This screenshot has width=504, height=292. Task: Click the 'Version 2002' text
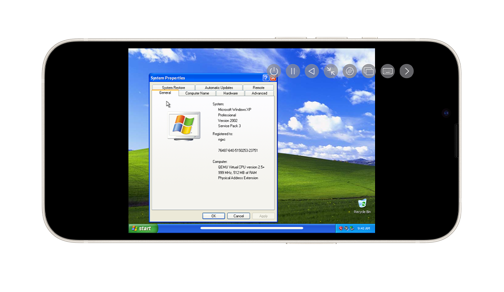(228, 121)
